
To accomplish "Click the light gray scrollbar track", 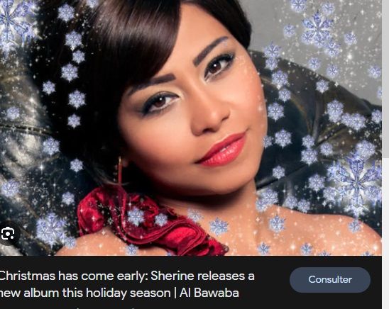I will click(385, 79).
